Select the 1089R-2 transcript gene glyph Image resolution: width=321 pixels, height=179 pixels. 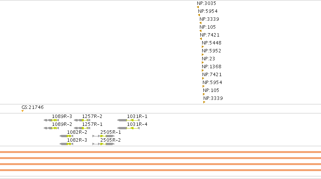51,128
